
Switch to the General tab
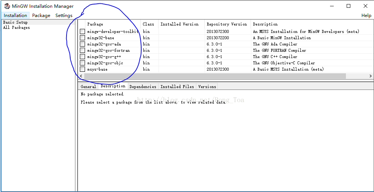coord(88,87)
